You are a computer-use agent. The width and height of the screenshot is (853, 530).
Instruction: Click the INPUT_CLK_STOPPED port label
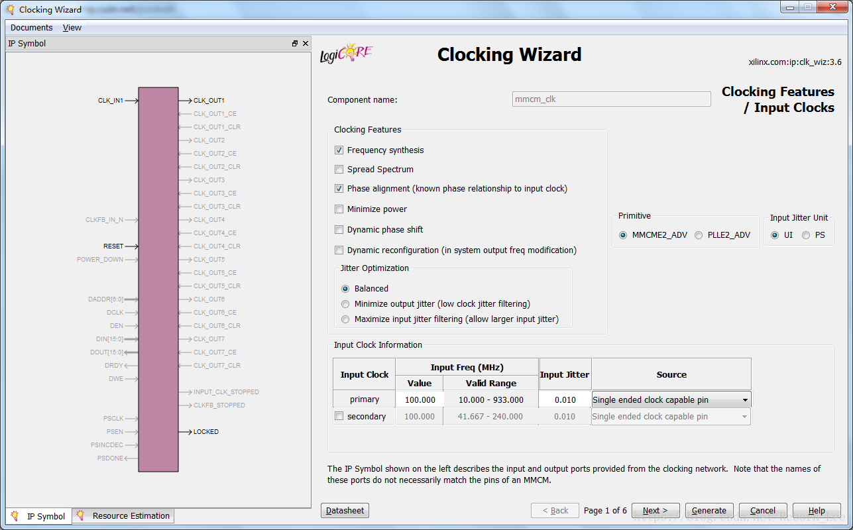click(x=226, y=392)
